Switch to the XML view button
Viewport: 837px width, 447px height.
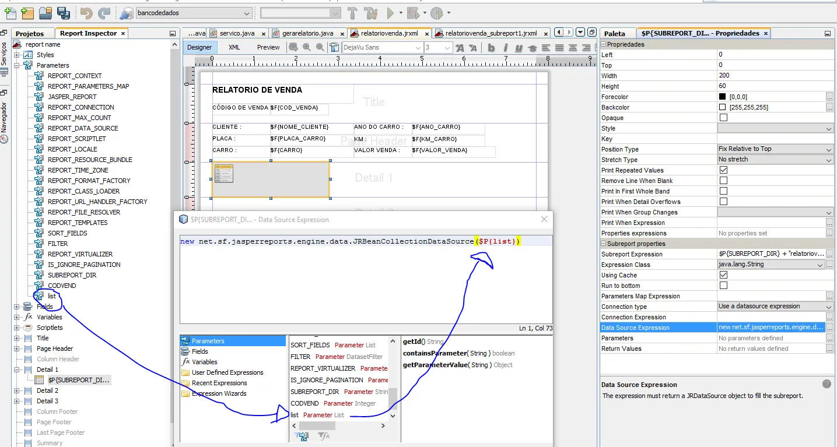[x=234, y=47]
